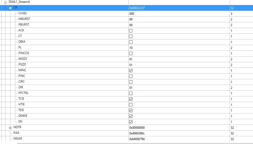
Task: Select the ACK field label
Action: point(21,30)
